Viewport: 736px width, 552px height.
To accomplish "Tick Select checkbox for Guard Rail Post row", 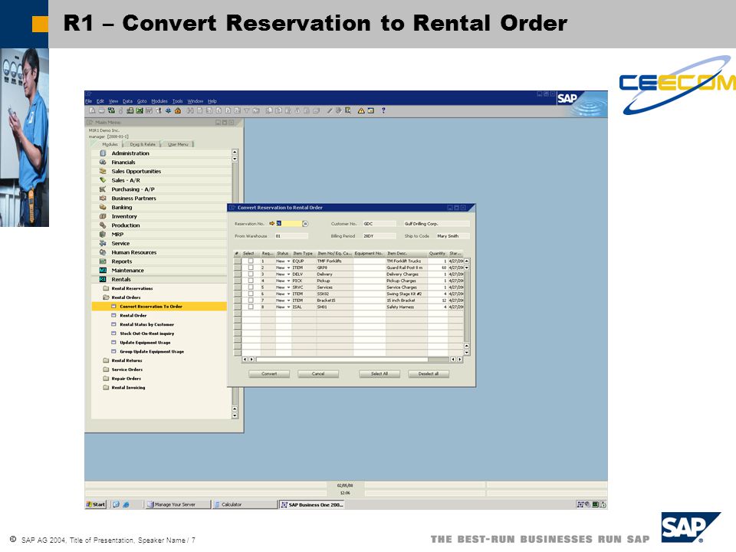I will 251,268.
